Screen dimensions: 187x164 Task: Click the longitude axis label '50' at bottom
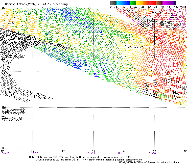click(x=124, y=151)
